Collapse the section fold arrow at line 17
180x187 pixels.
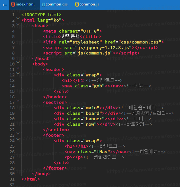pos(18,101)
